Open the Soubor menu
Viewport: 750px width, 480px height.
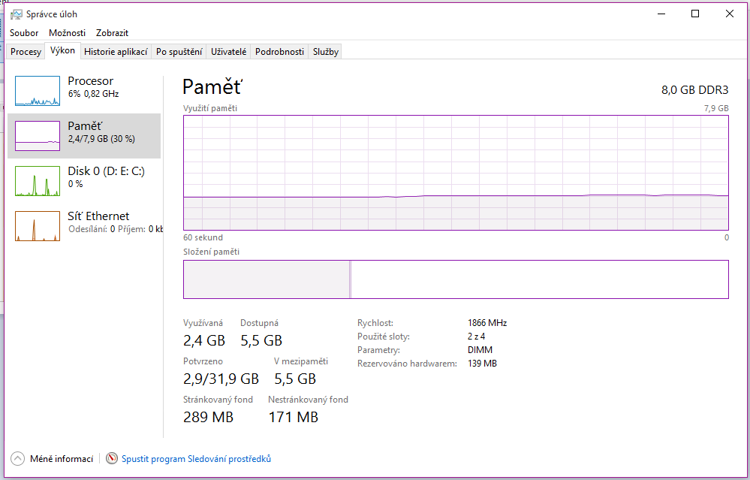[24, 33]
